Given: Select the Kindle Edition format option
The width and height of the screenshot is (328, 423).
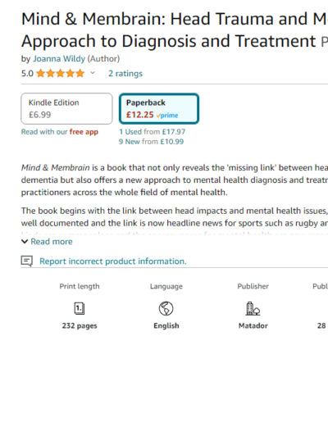Looking at the screenshot, I should 66,109.
